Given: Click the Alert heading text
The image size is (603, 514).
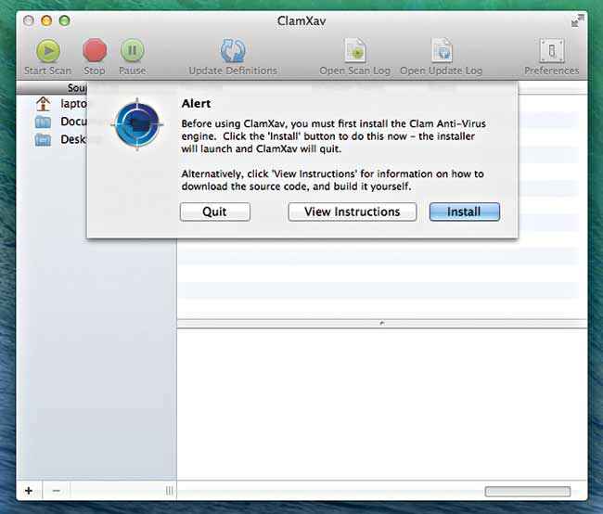Looking at the screenshot, I should 196,104.
